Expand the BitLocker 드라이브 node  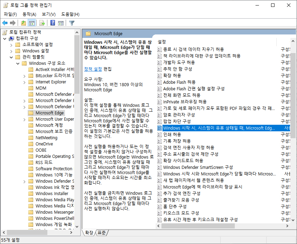point(24,76)
